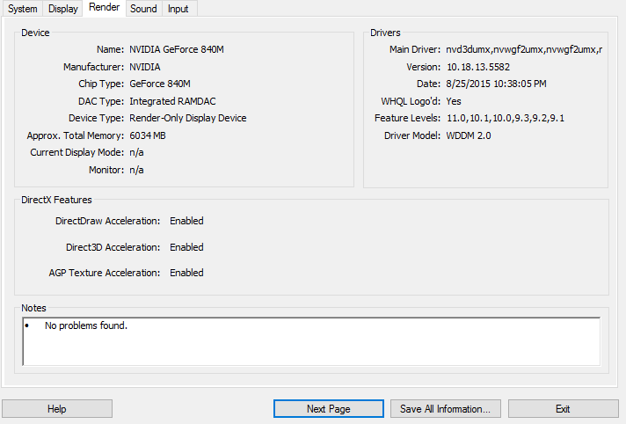Click the 'WHQL Logo'd:' label

click(x=411, y=101)
